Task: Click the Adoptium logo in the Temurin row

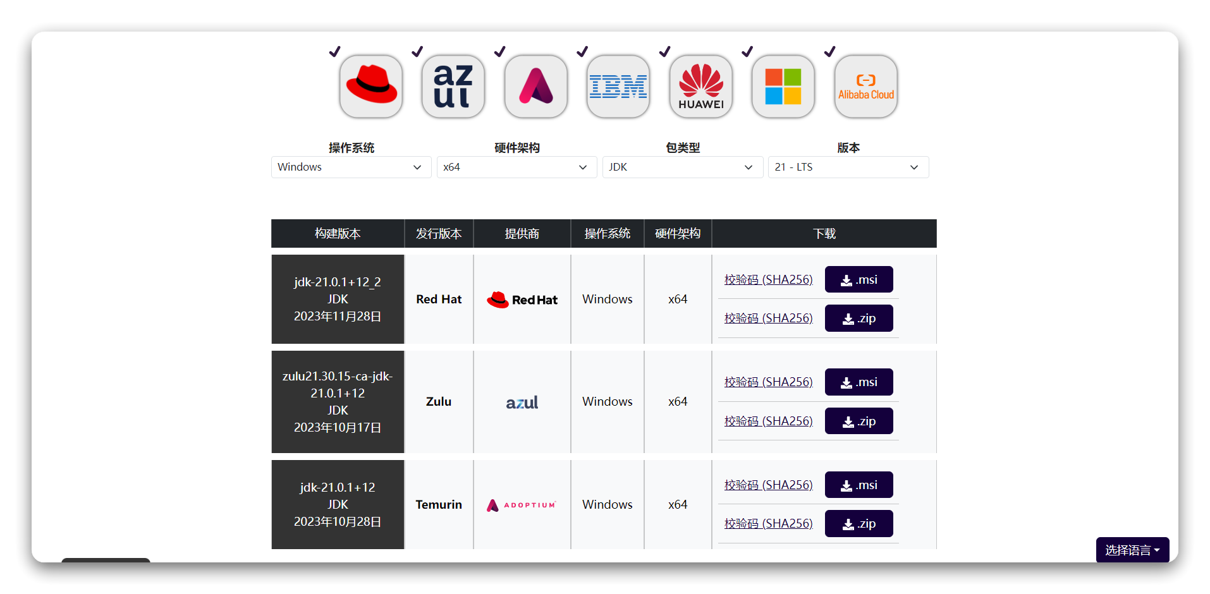Action: click(x=522, y=504)
